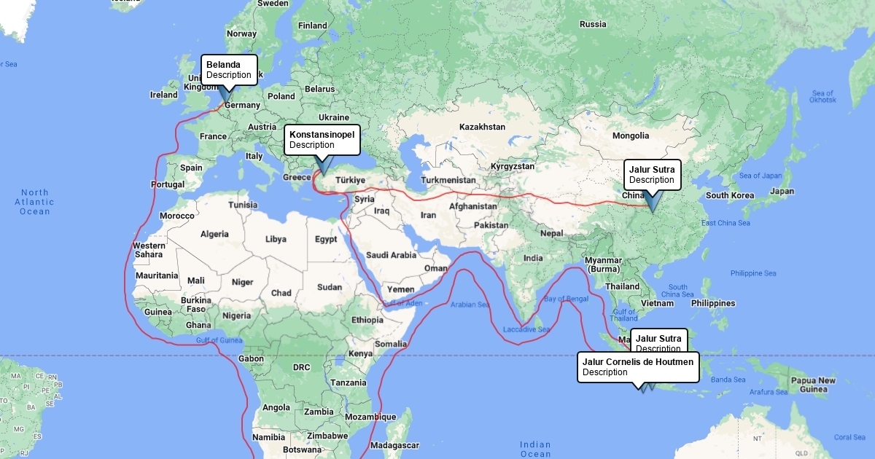Open the Jalur Cornelis de Houtmen callout

click(x=638, y=366)
